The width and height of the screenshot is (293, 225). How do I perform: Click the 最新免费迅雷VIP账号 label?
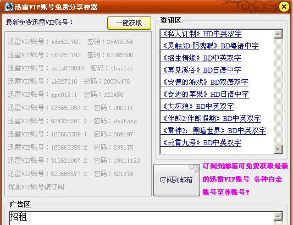click(39, 23)
